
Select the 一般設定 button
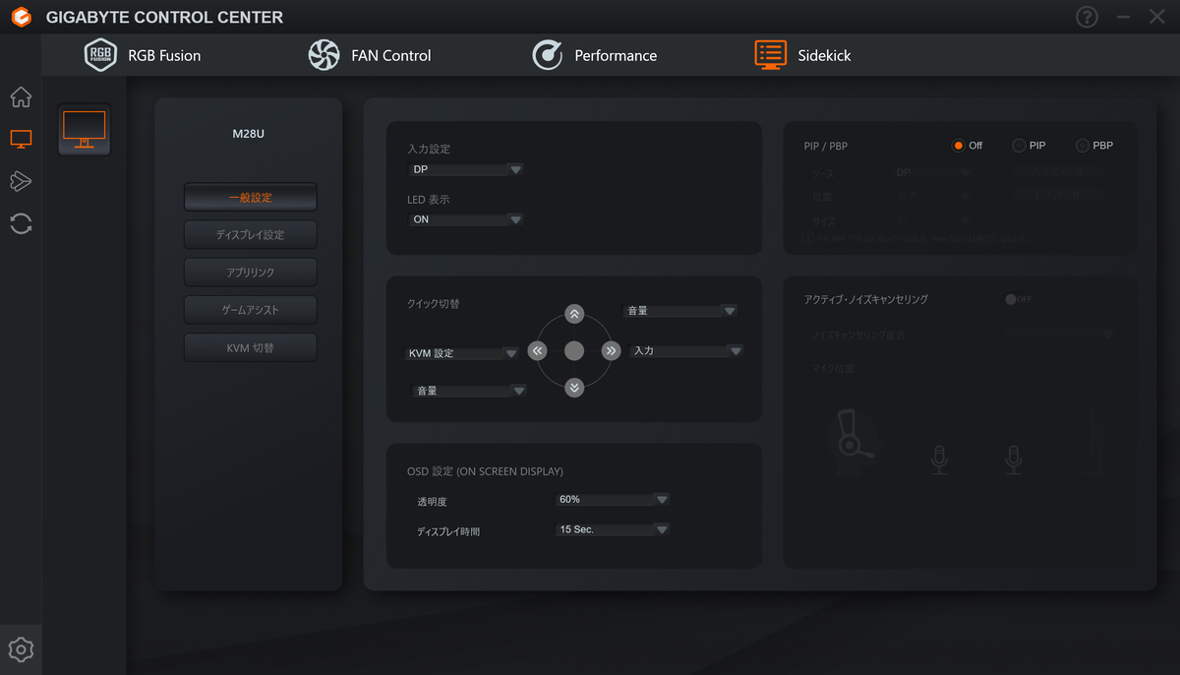pyautogui.click(x=251, y=197)
